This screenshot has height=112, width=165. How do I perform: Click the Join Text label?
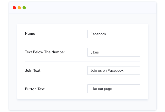click(x=33, y=71)
